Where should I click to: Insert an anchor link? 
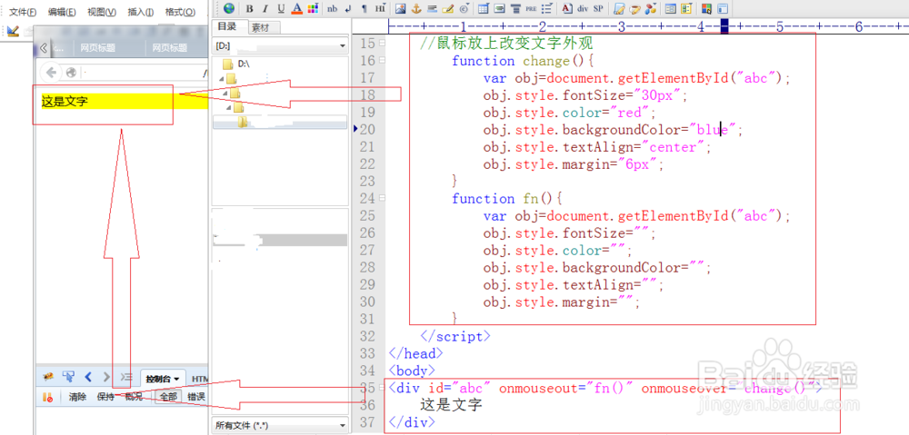(416, 8)
